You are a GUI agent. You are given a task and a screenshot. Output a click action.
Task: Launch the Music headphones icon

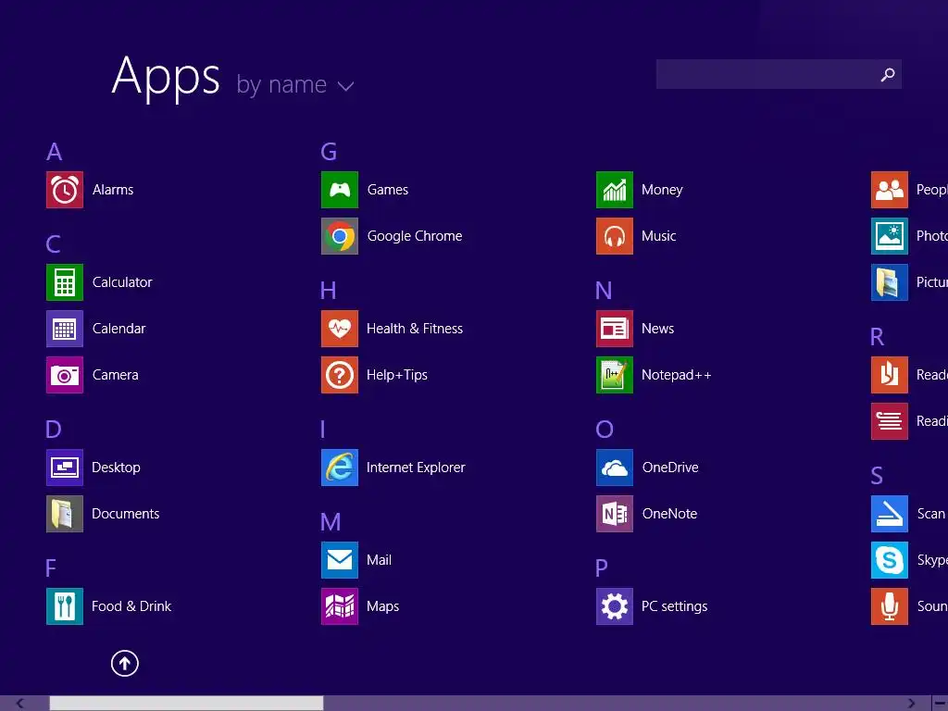pyautogui.click(x=615, y=236)
